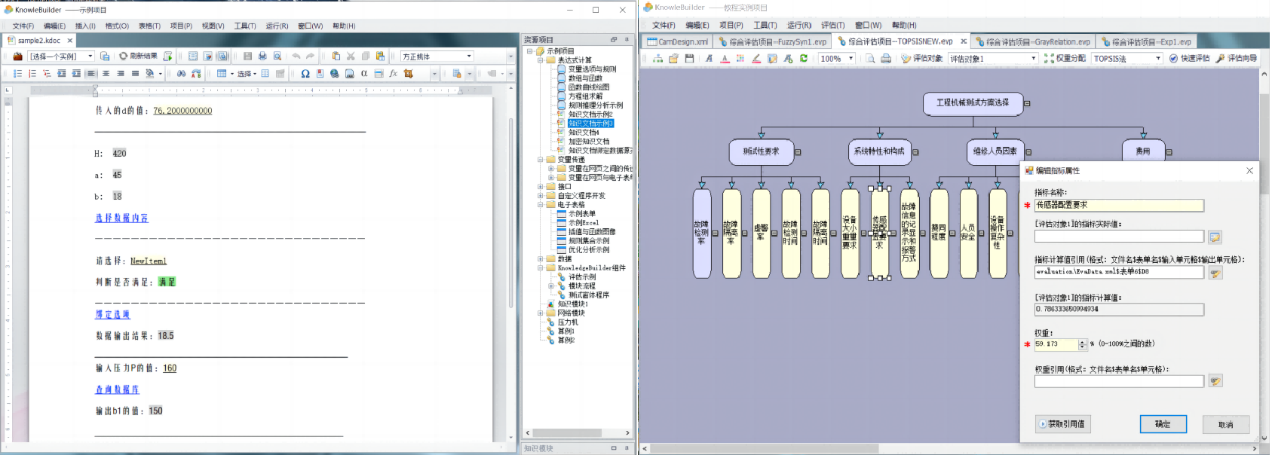The width and height of the screenshot is (1272, 455).
Task: Click the save icon in evaluation toolbar
Action: 689,59
